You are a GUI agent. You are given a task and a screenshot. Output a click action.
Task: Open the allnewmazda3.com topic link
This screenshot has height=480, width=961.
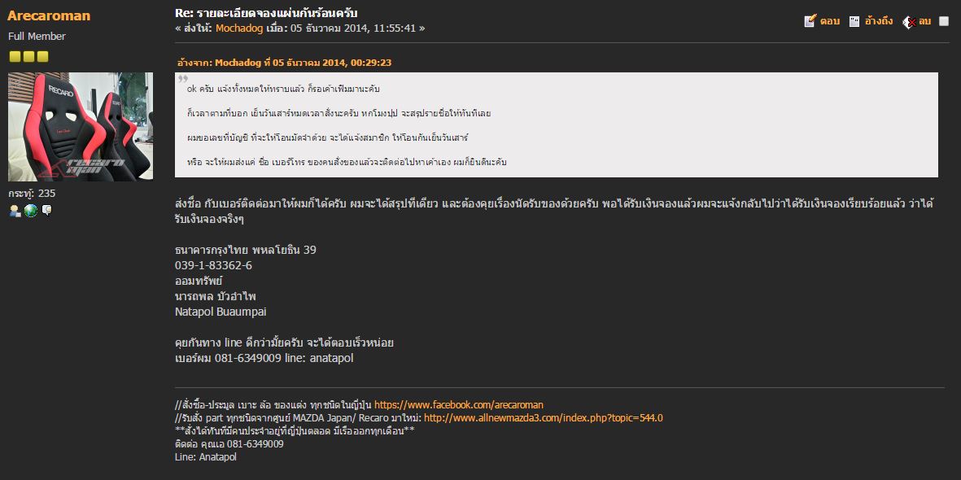tap(543, 418)
